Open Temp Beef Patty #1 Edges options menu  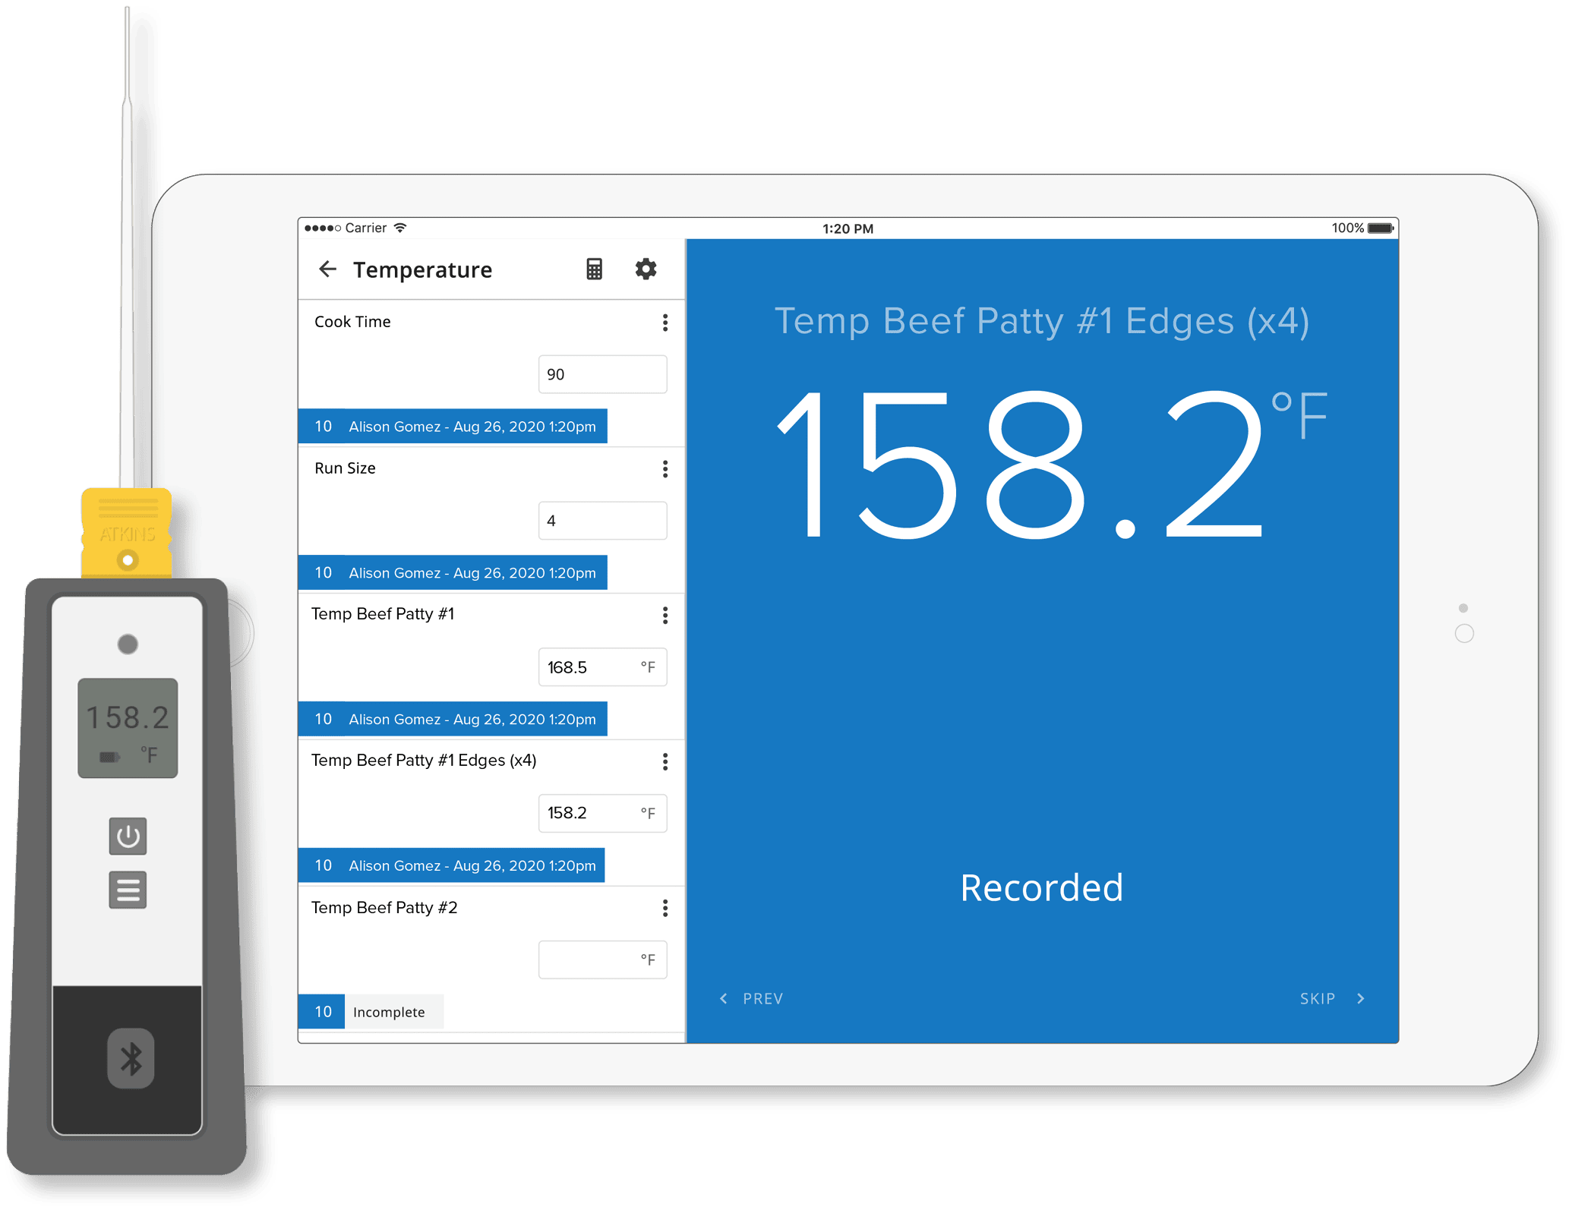click(666, 762)
